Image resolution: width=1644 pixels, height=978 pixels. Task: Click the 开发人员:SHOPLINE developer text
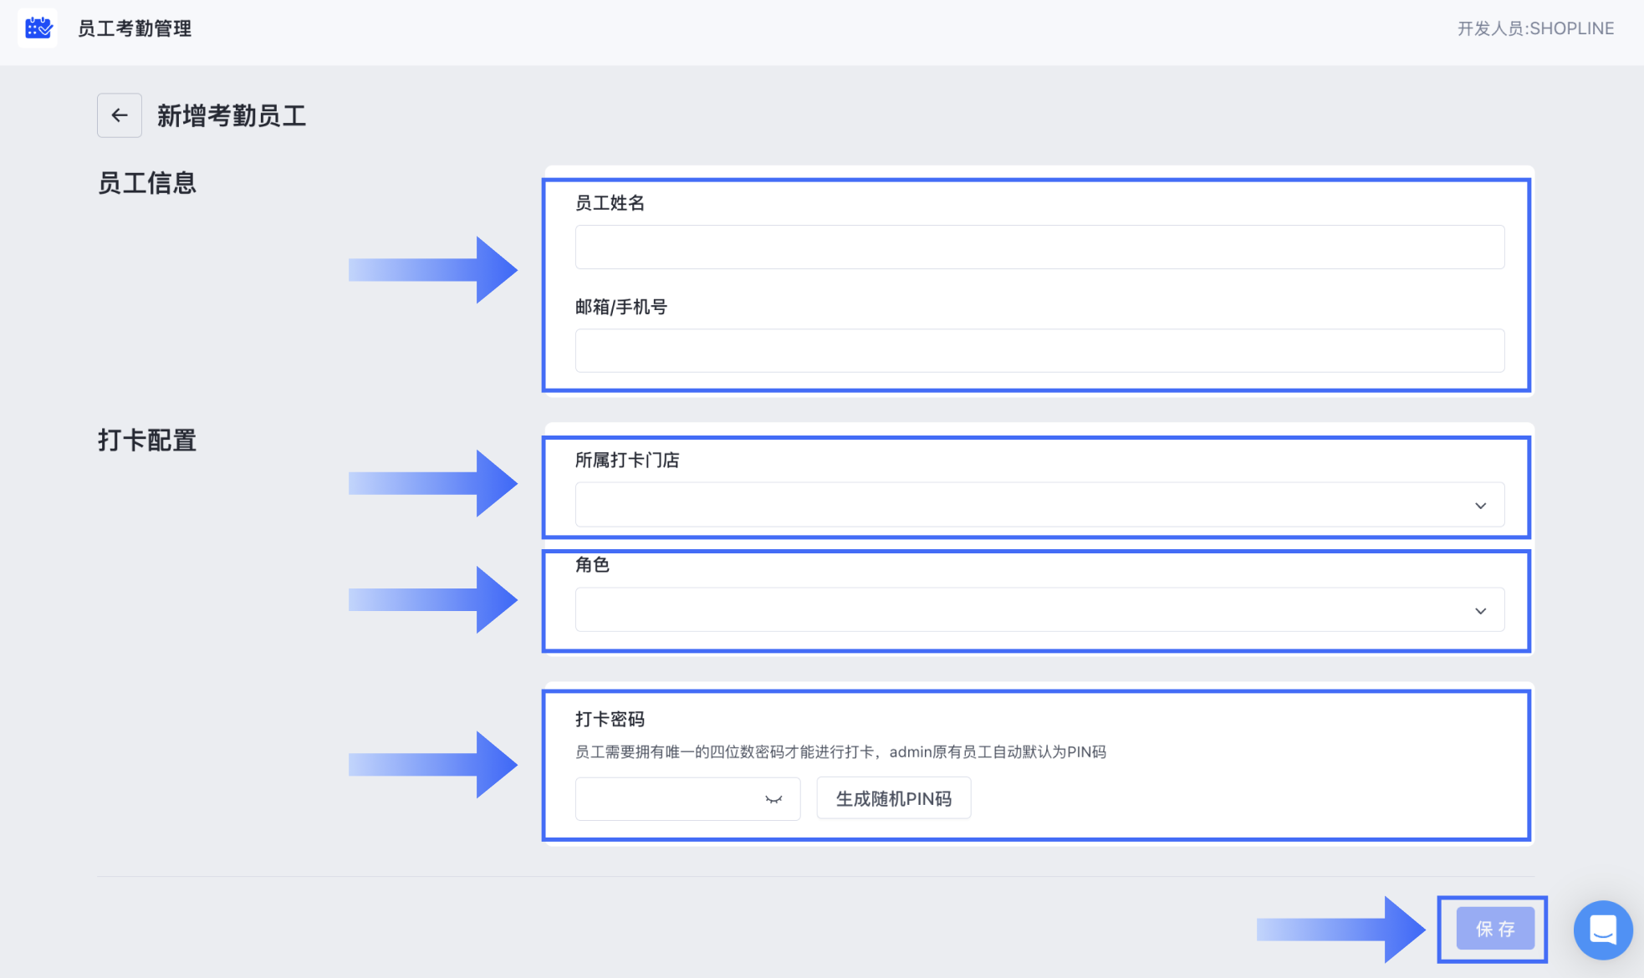1535,28
